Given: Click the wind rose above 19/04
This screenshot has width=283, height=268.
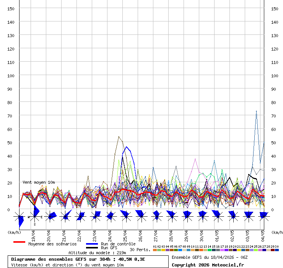Looking at the screenshot, I should click(x=34, y=217).
